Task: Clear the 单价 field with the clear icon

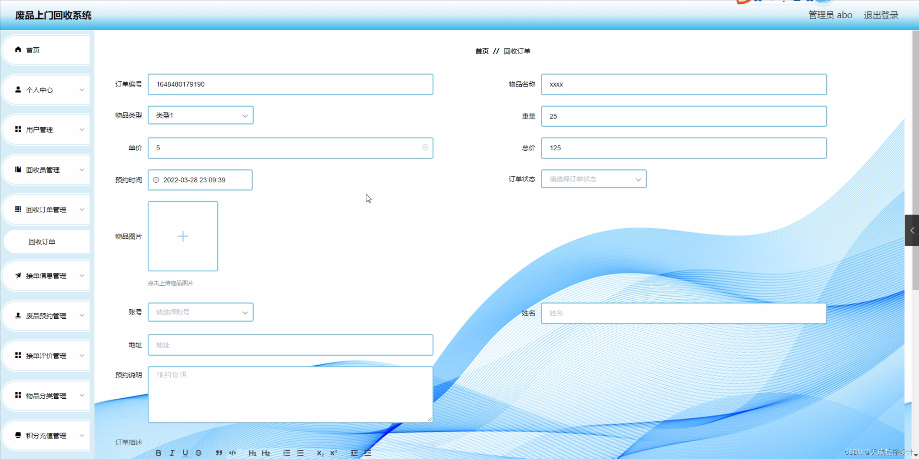Action: click(x=425, y=147)
